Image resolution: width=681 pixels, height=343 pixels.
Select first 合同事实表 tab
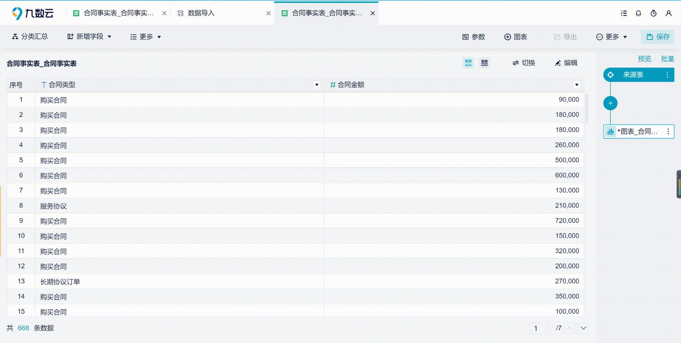pyautogui.click(x=118, y=13)
